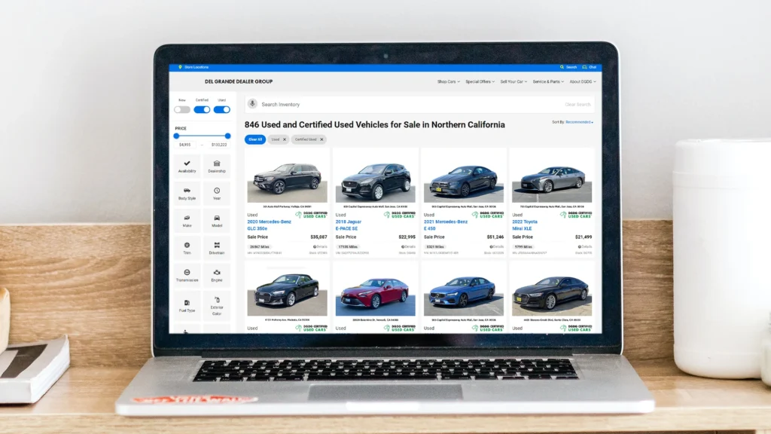771x434 pixels.
Task: Click the maximum price slider handle
Action: point(227,136)
